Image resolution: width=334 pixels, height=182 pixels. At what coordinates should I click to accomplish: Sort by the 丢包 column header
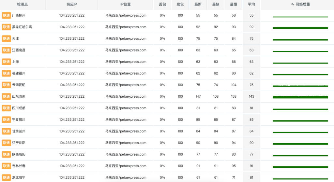[x=162, y=5]
